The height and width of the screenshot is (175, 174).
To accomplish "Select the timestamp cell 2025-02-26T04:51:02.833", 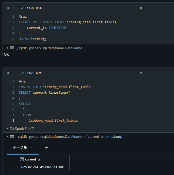I will click(43, 167).
